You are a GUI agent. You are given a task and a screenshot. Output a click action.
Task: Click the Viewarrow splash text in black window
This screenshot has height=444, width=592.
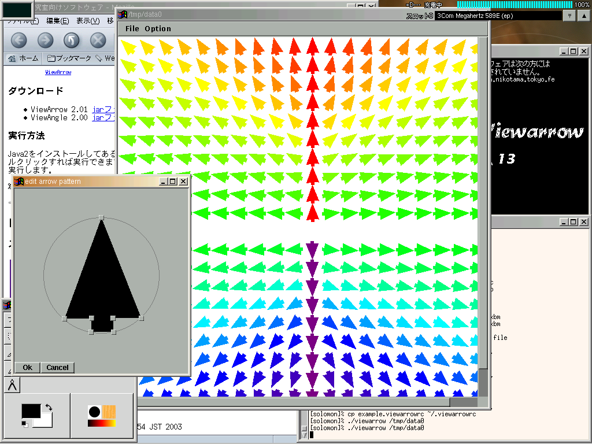click(x=537, y=132)
